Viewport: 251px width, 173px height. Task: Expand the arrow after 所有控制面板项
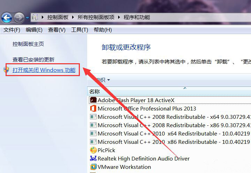point(119,17)
